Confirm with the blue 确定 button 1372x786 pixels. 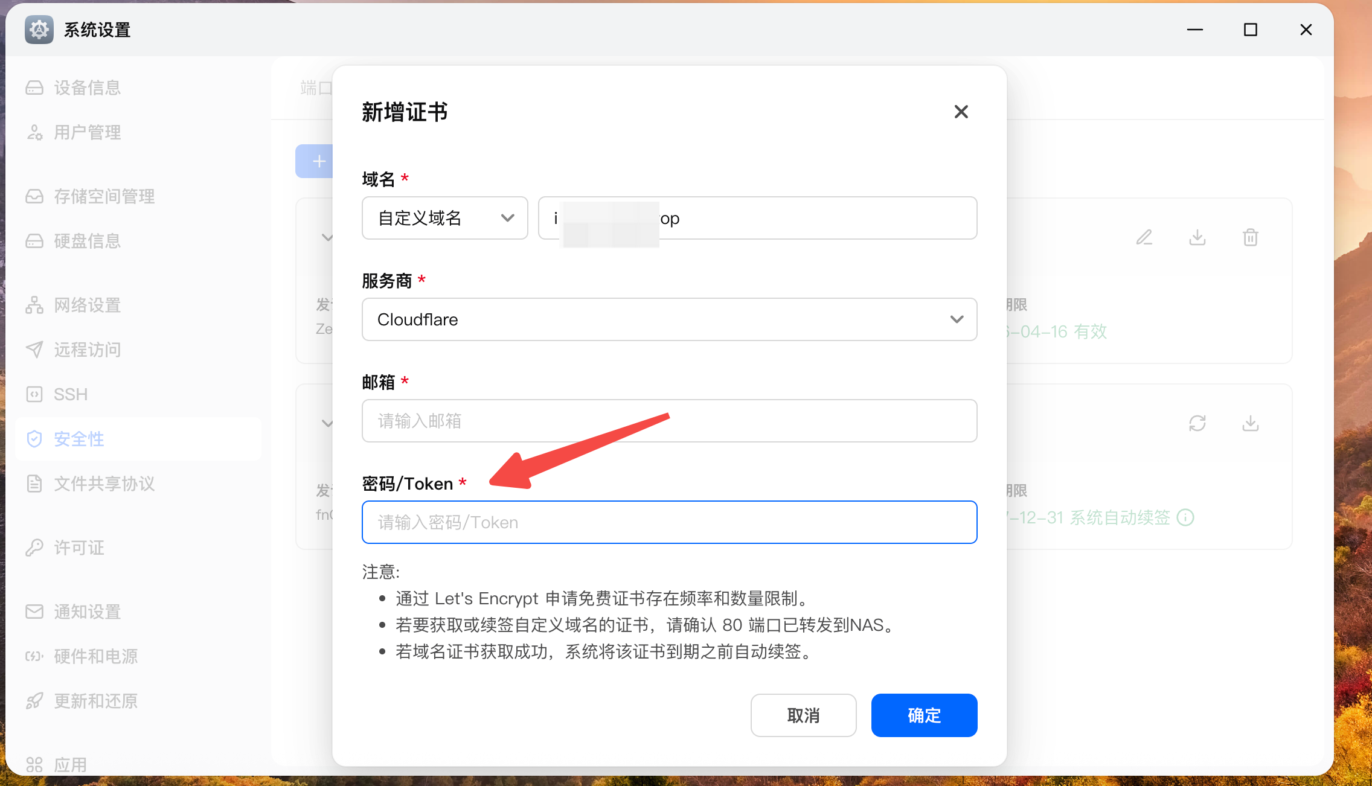(924, 715)
